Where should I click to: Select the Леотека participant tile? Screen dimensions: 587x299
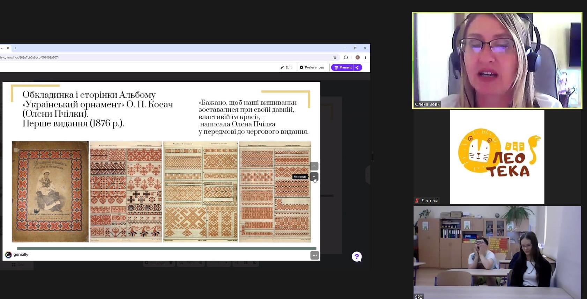497,157
